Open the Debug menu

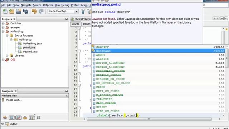(65, 5)
